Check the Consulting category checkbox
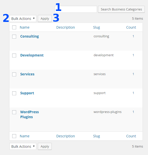This screenshot has height=155, width=148. pos(14,37)
